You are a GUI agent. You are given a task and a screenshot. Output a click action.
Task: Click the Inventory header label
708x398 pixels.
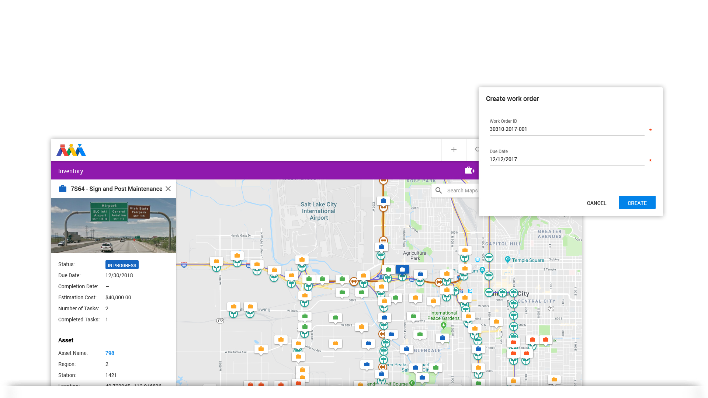coord(70,171)
